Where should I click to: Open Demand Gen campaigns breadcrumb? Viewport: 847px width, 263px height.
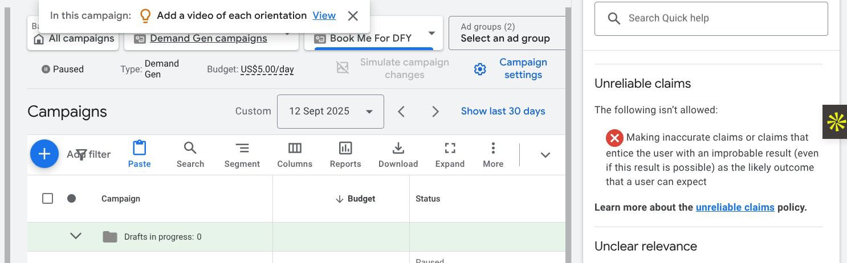[209, 39]
